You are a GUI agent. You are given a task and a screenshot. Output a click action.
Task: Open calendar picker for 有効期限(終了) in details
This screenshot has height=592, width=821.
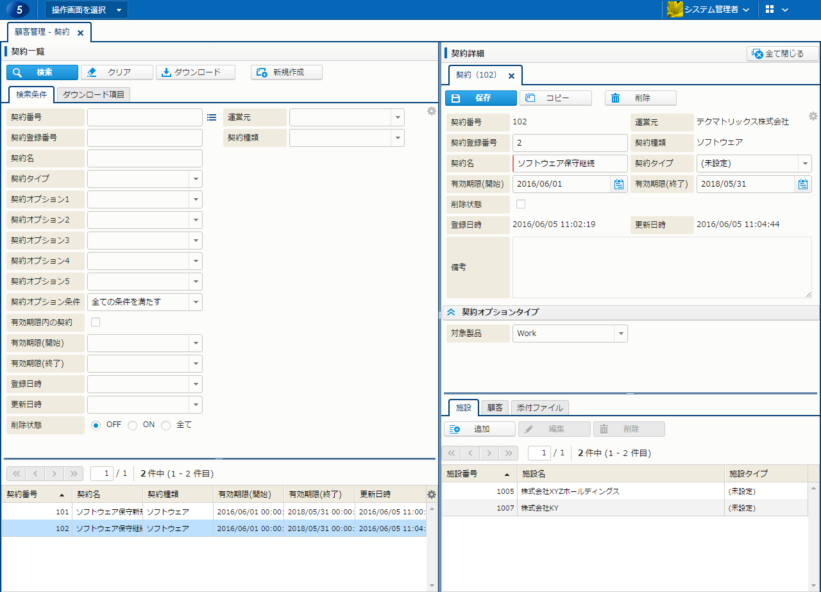pyautogui.click(x=802, y=184)
